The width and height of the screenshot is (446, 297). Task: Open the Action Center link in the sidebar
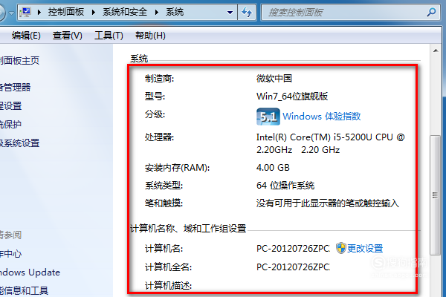click(10, 253)
